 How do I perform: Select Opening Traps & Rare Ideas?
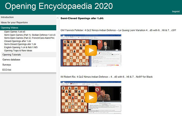[x=18, y=51]
